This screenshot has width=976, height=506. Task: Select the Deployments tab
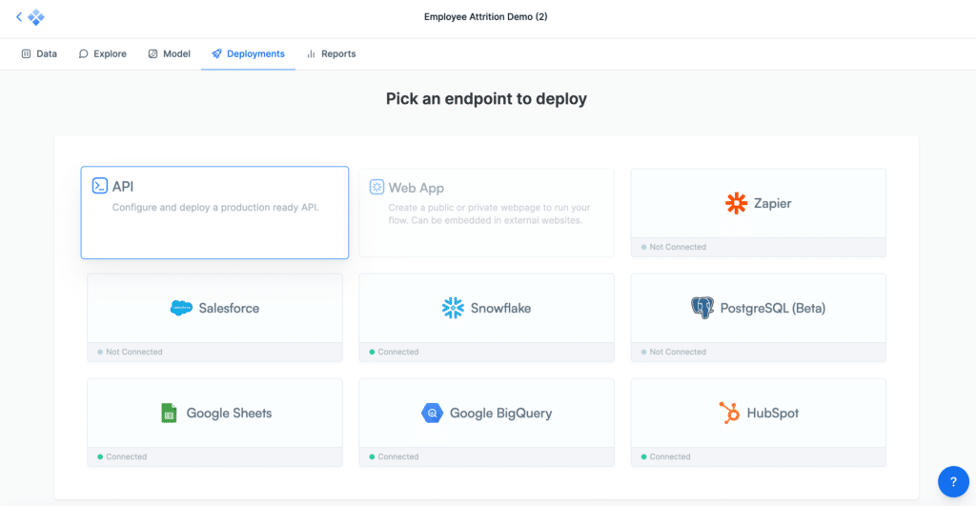click(x=249, y=54)
